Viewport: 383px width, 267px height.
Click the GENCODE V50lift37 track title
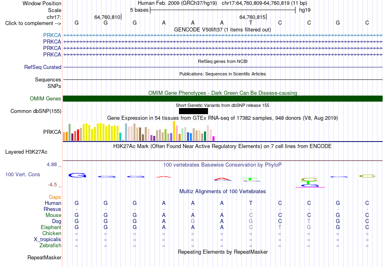point(222,29)
